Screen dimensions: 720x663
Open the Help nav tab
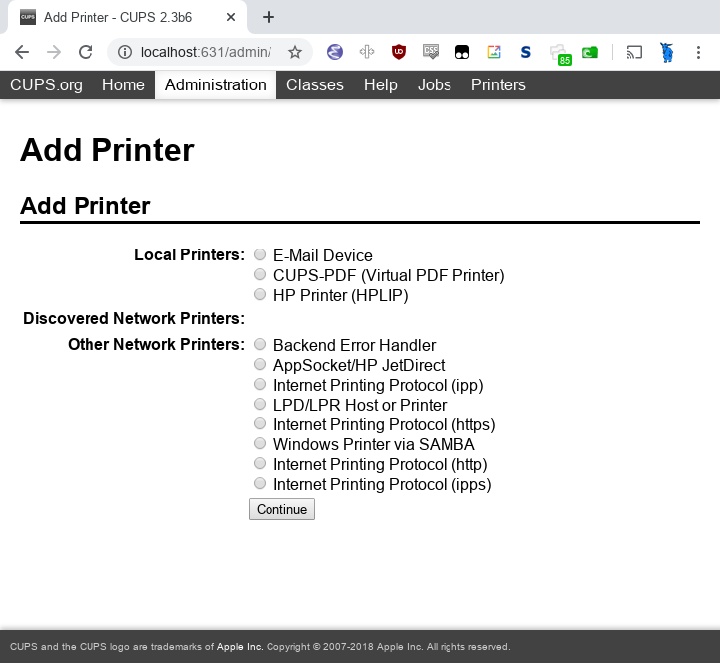coord(381,84)
